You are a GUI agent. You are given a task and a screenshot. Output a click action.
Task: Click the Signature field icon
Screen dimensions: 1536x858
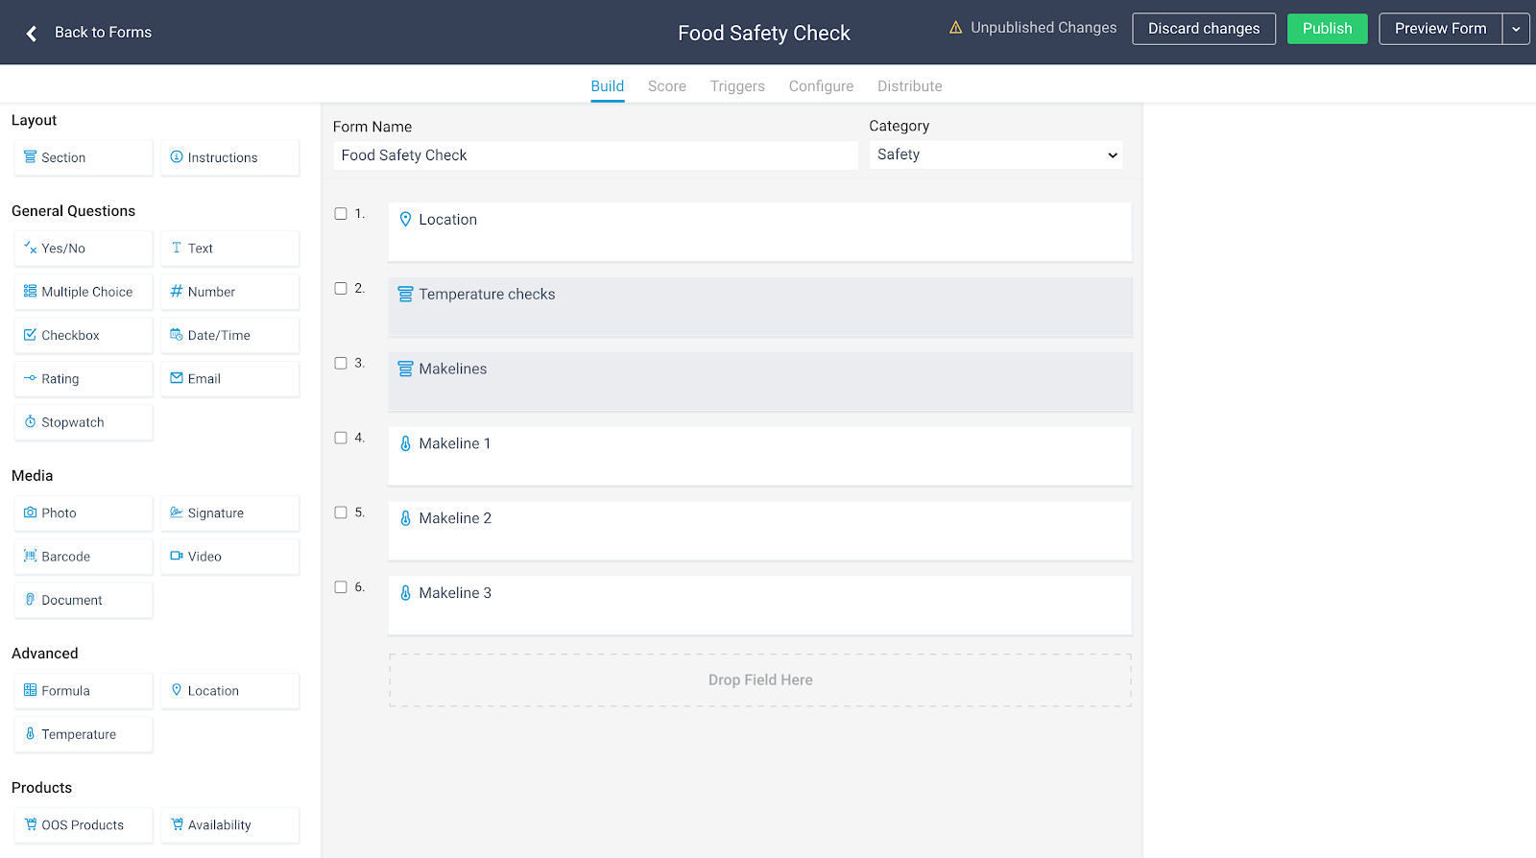[177, 512]
